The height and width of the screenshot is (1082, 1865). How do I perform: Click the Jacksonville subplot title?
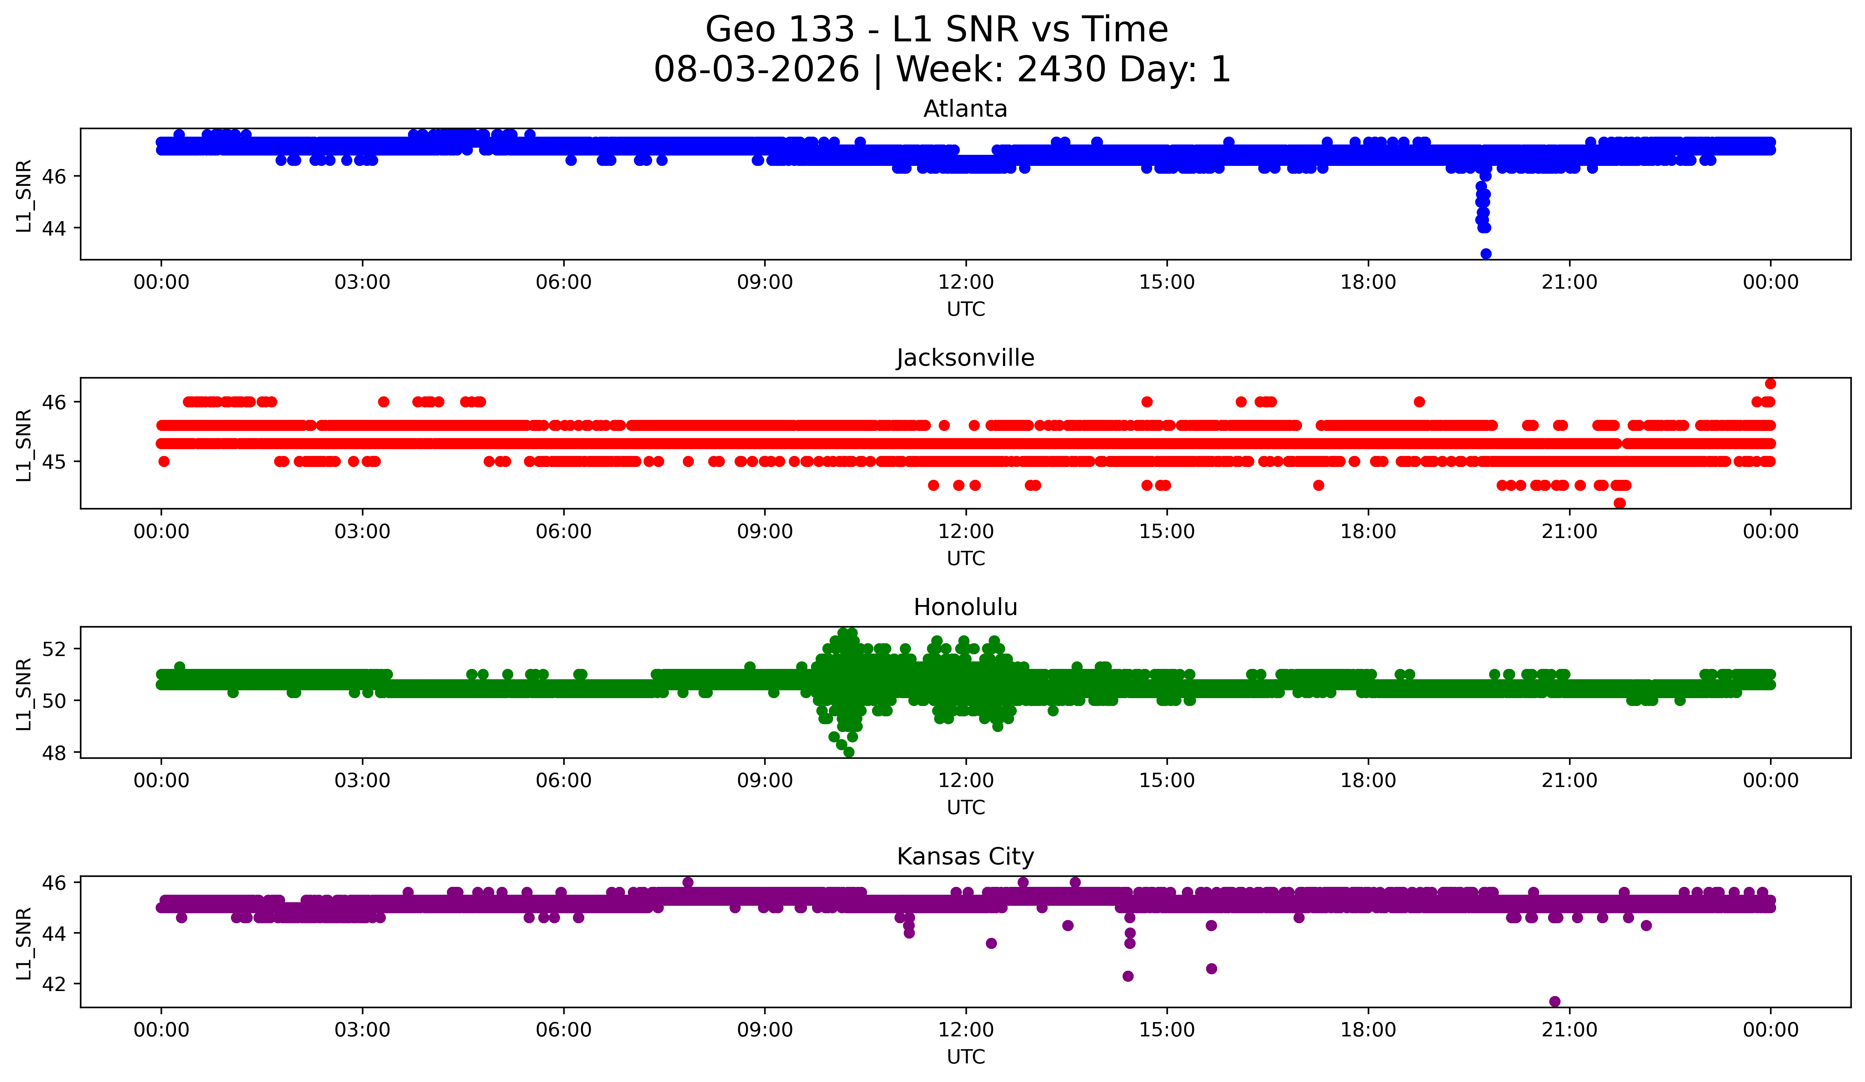tap(965, 358)
